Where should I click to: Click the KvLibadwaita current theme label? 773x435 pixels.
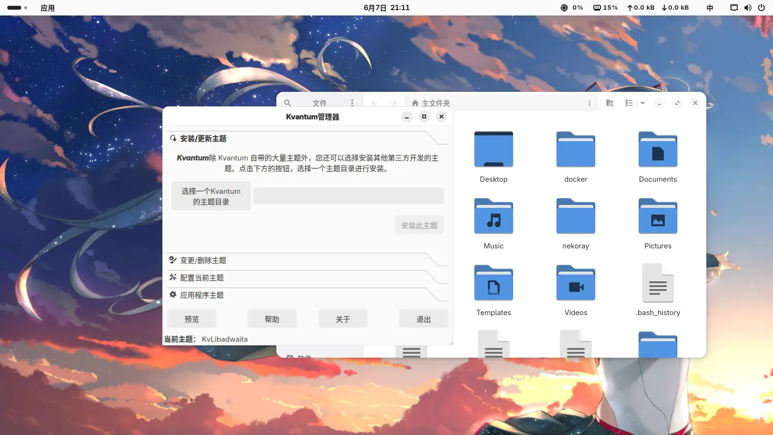(x=225, y=339)
